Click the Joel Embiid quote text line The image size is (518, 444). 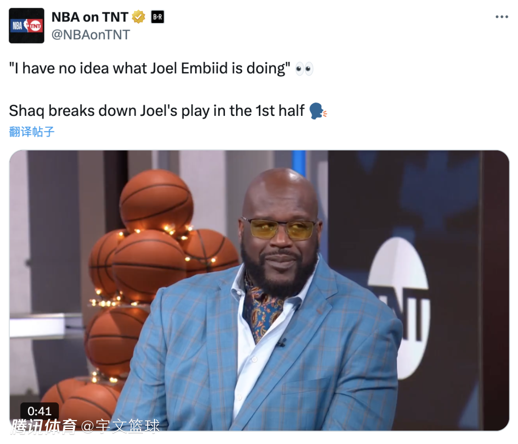[150, 68]
